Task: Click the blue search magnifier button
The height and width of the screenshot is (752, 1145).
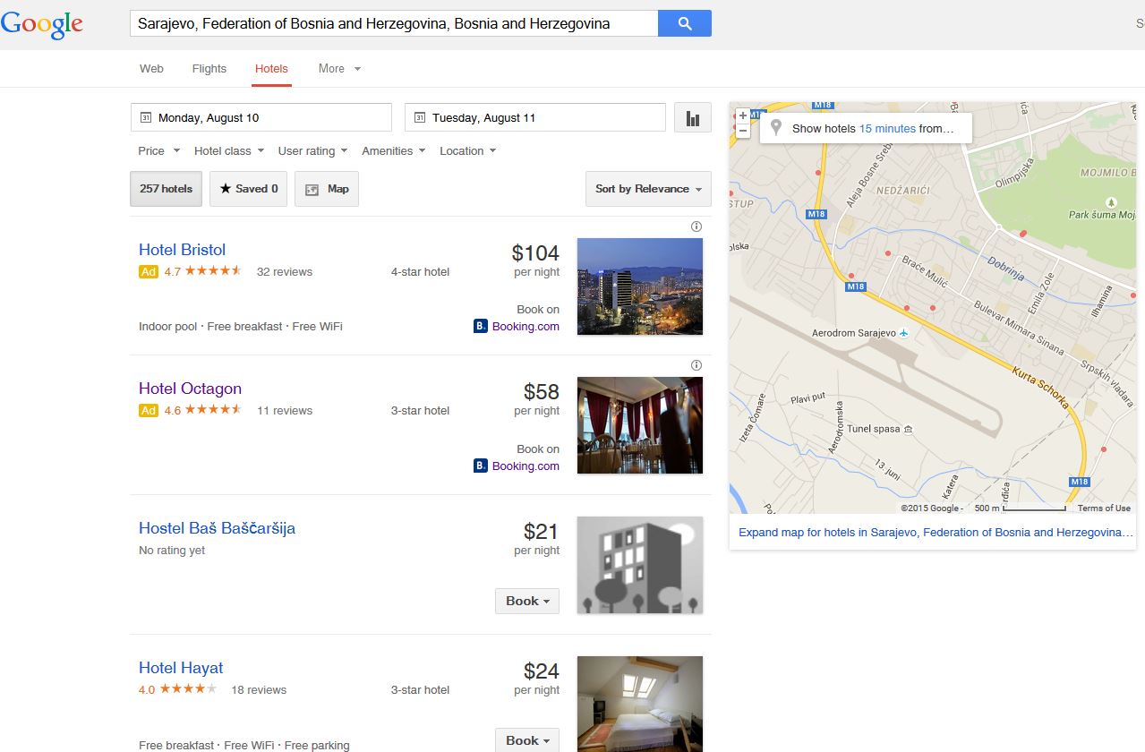Action: click(684, 24)
